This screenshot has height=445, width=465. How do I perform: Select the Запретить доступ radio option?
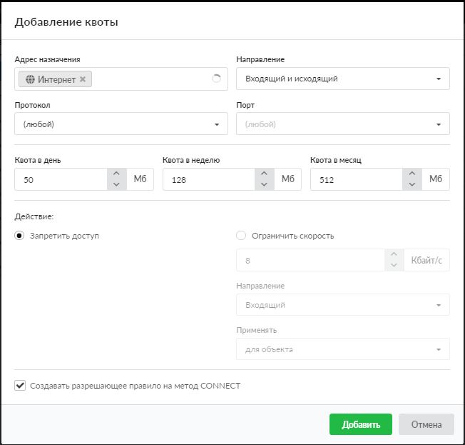click(x=20, y=236)
